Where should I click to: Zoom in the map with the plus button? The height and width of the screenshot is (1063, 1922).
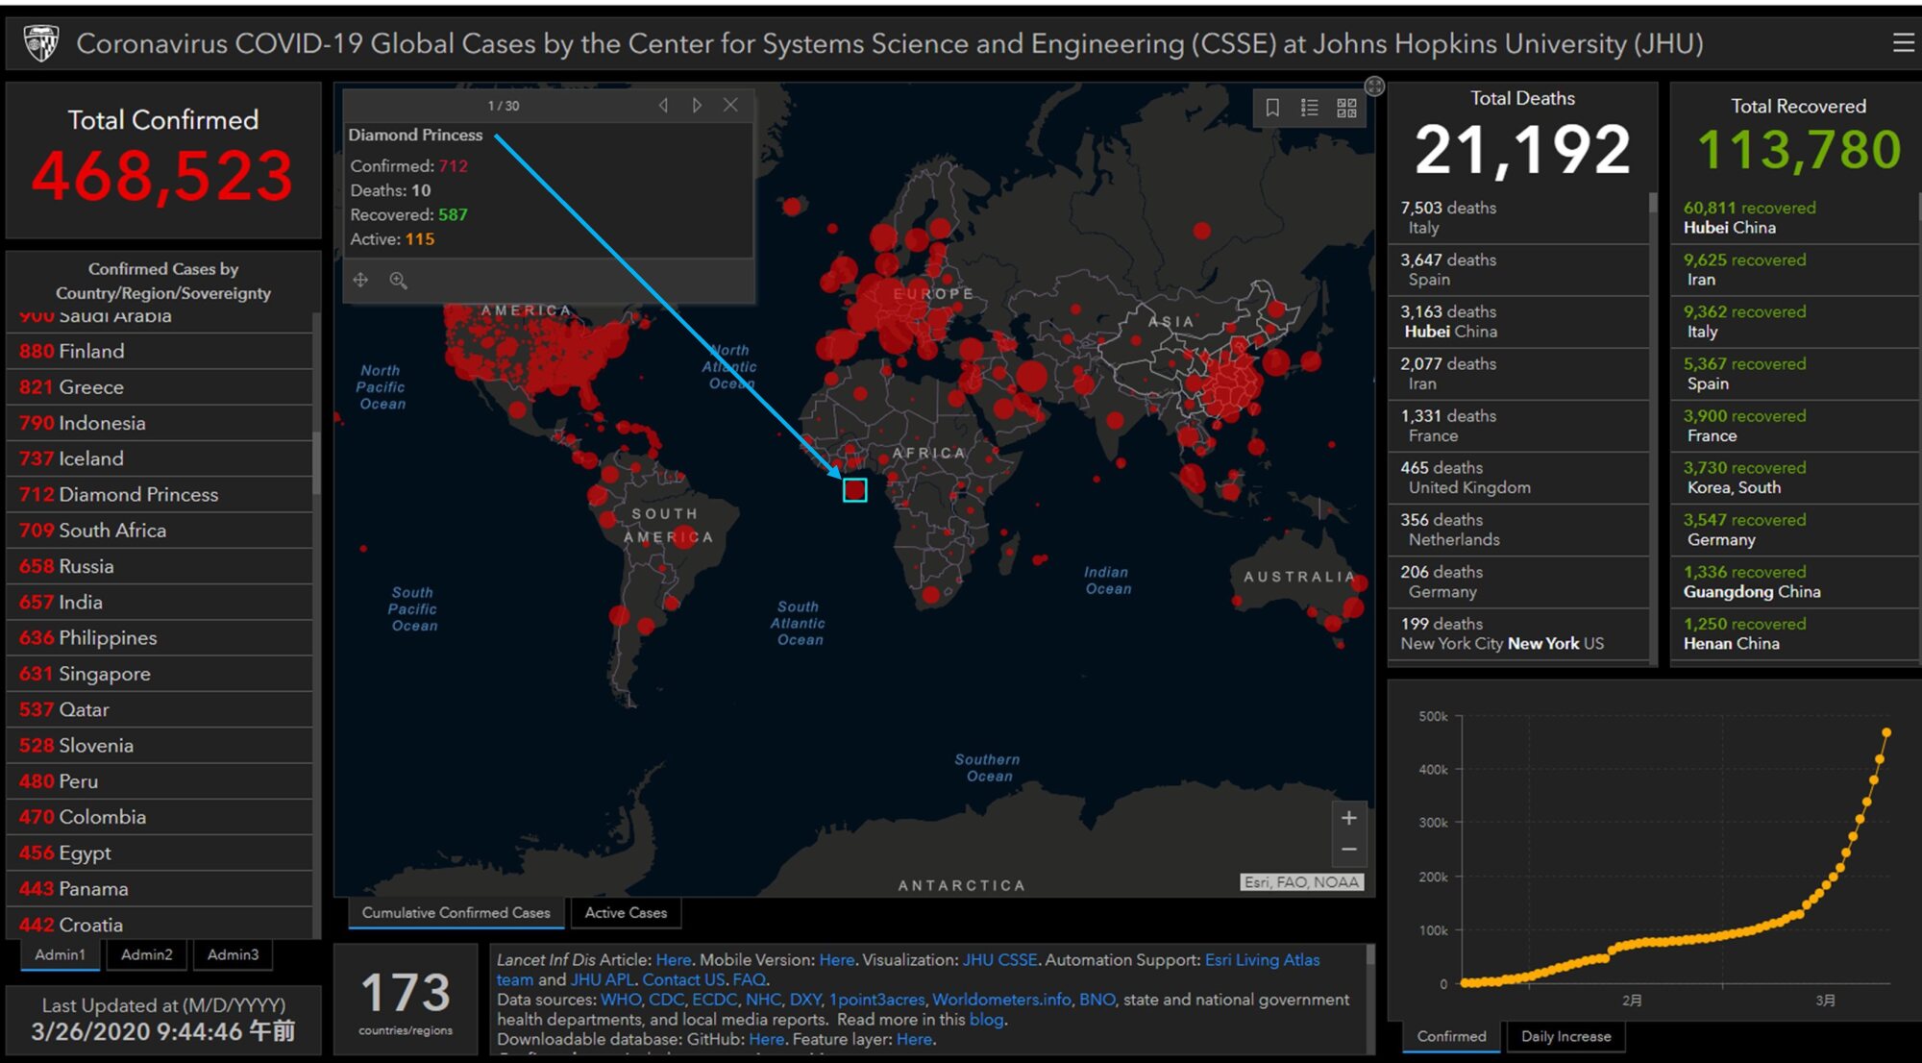tap(1349, 818)
